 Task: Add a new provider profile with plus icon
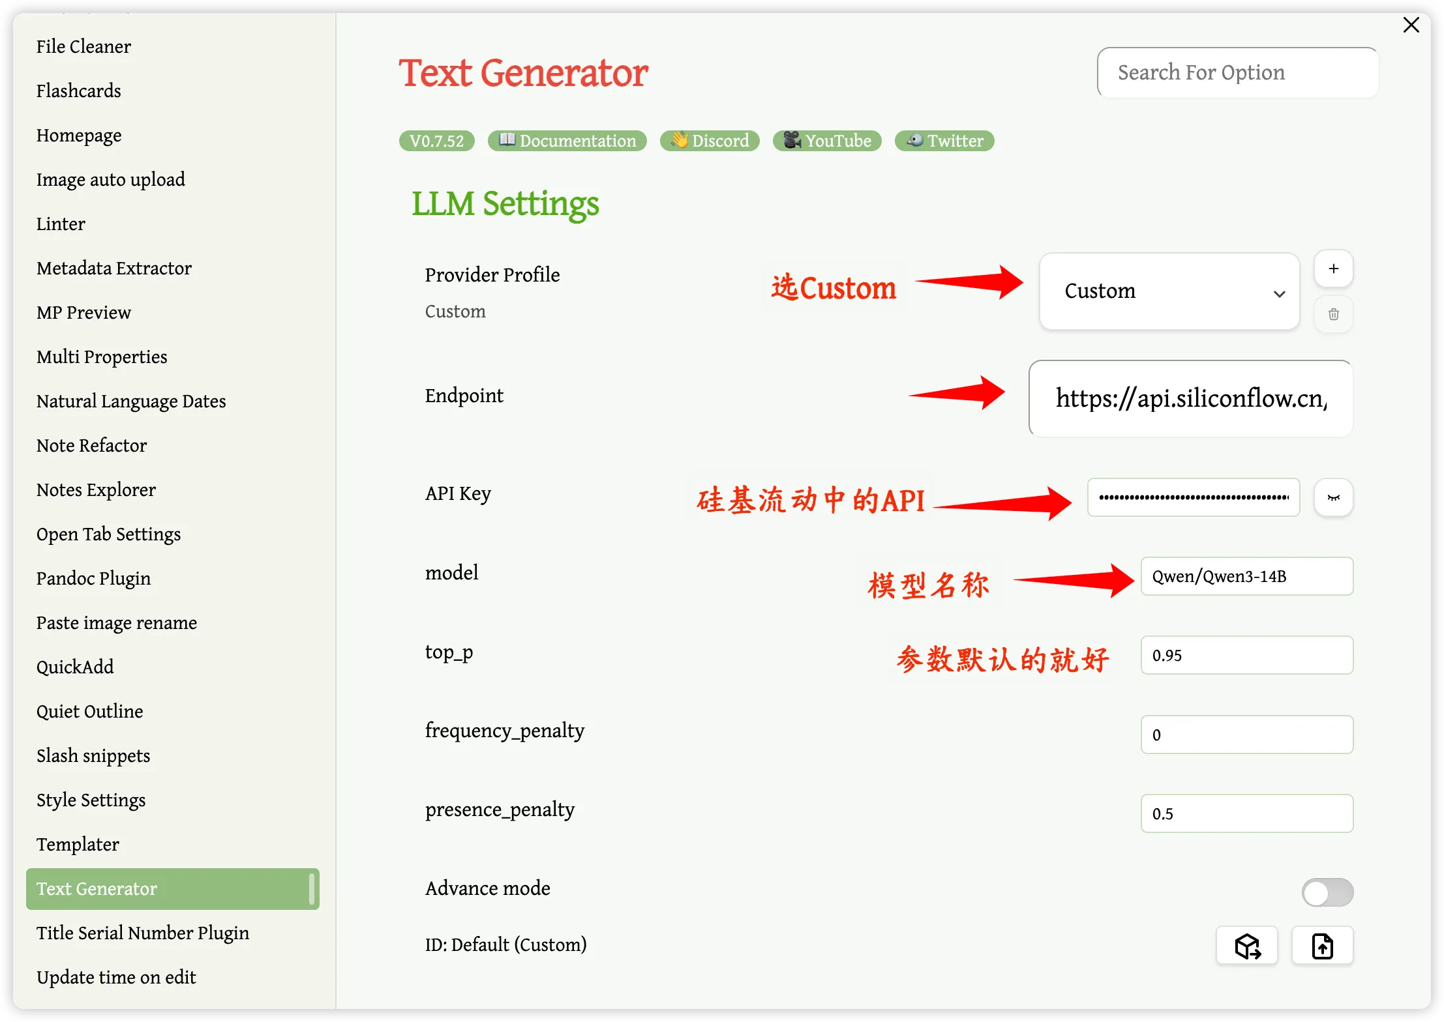pos(1333,269)
